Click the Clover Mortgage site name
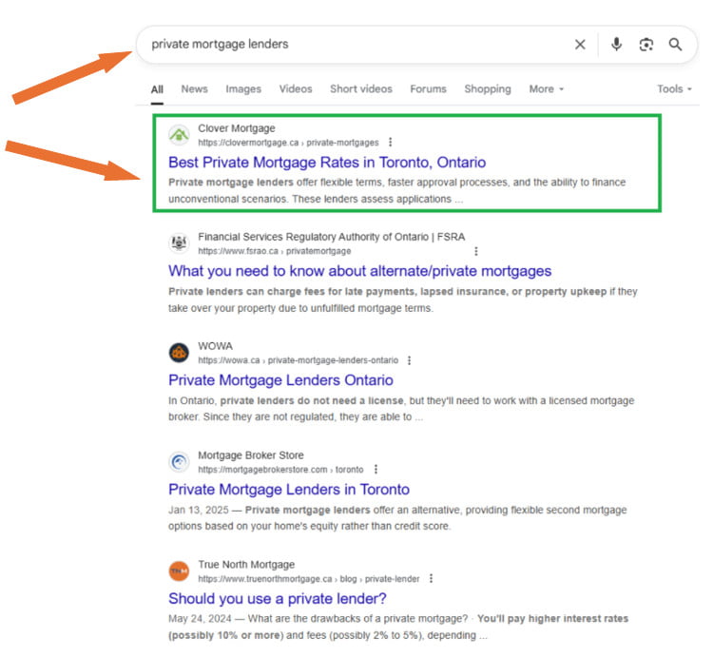Screen dimensions: 713x657 click(x=237, y=128)
